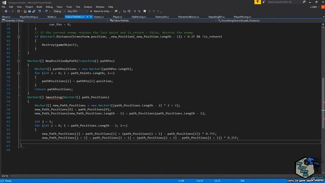
Task: Collapse the if Vector3.Distance code block
Action: coord(18,37)
